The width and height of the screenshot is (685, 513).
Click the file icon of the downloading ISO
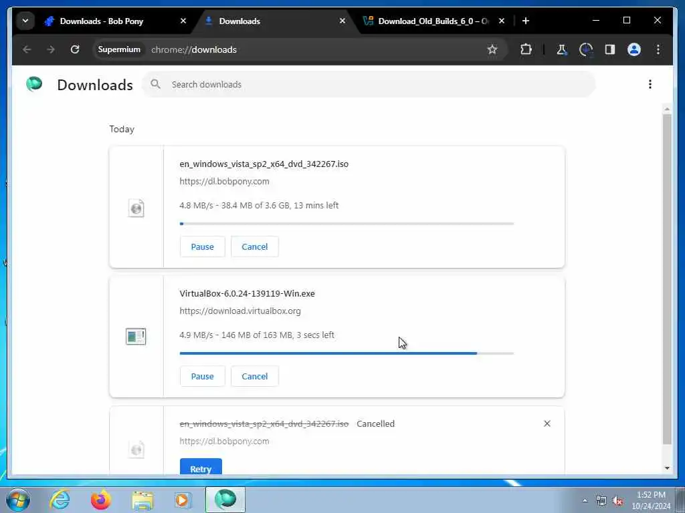(x=136, y=208)
